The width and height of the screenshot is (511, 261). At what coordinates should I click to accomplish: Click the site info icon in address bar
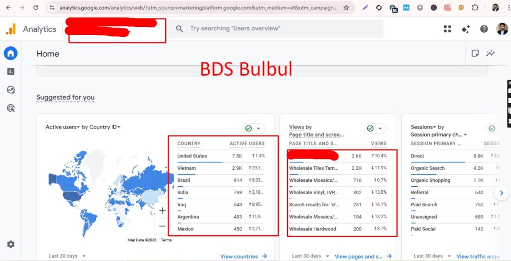pos(52,7)
